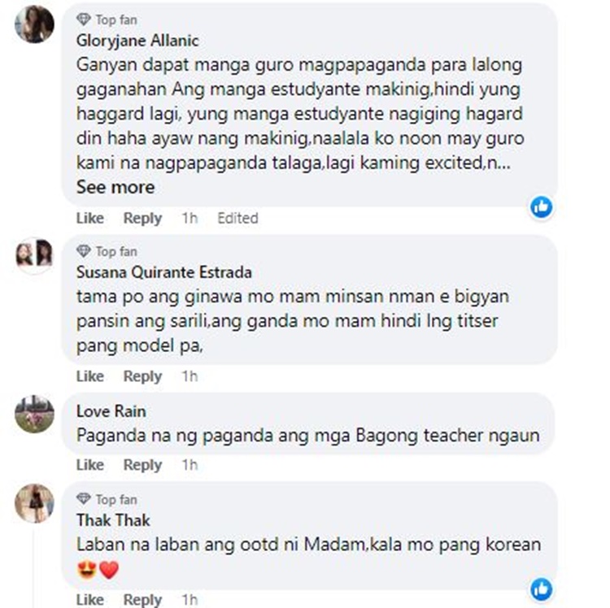Image resolution: width=610 pixels, height=608 pixels.
Task: Open Susana Quirante Estrada's profile picture
Action: [x=34, y=256]
